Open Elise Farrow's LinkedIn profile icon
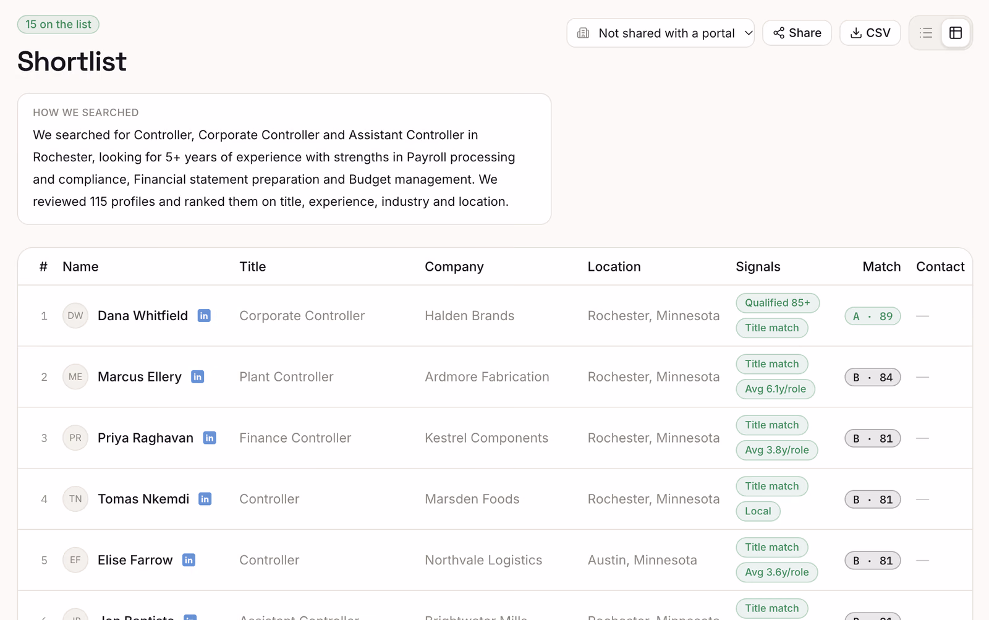The width and height of the screenshot is (989, 620). coord(189,560)
